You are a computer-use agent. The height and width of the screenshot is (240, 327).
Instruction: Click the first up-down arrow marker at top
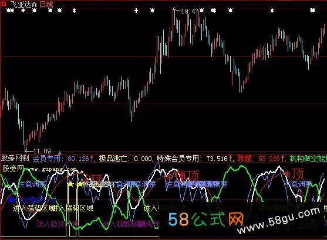(x=74, y=11)
